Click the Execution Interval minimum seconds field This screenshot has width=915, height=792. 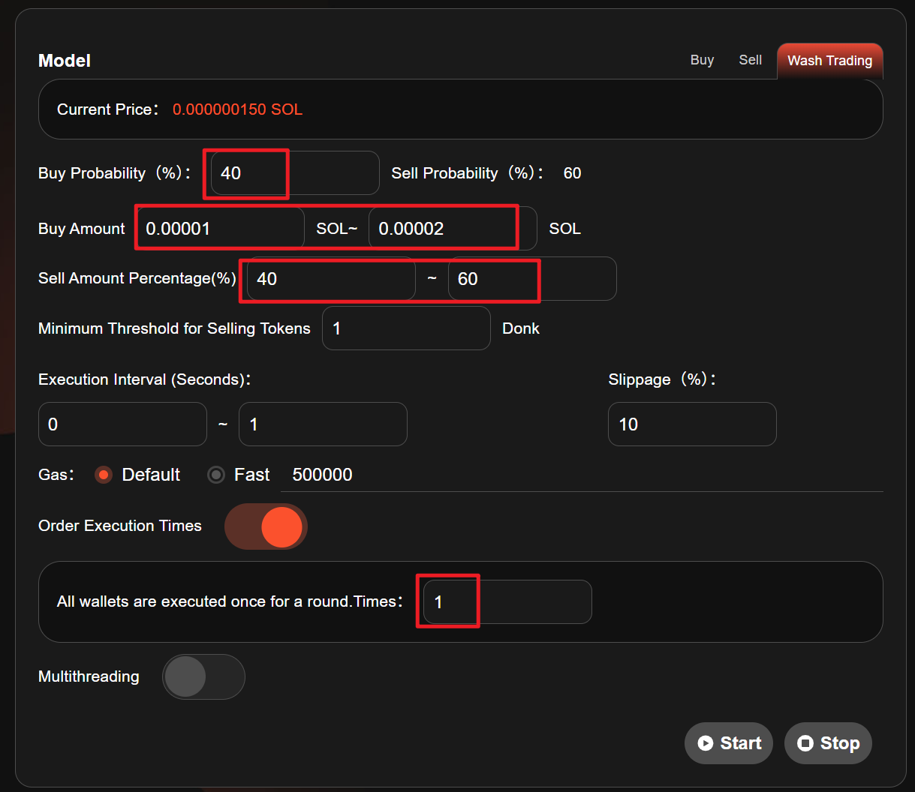click(122, 424)
